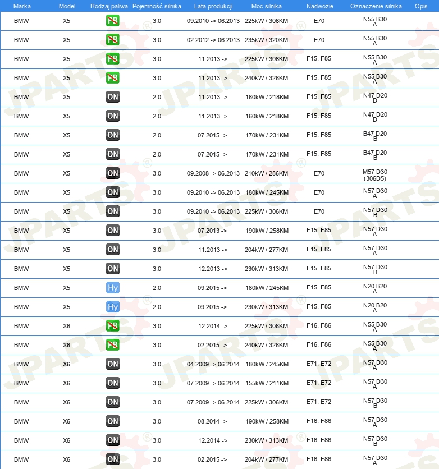The image size is (439, 469).
Task: Click 'N20 B20 A' in the 230kW/313KM hybrid row
Action: 375,307
